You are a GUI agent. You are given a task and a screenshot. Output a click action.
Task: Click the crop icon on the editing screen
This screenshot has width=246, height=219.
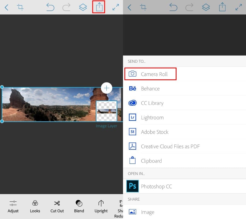[x=20, y=7]
